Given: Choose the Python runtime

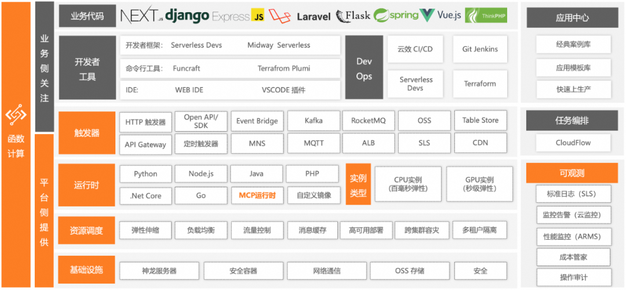Looking at the screenshot, I should coord(145,175).
